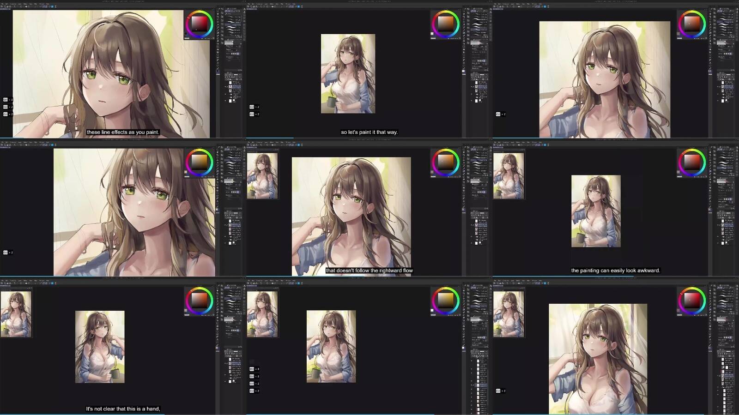
Task: Pick from color square in 'rightward flow' frame
Action: [x=446, y=162]
